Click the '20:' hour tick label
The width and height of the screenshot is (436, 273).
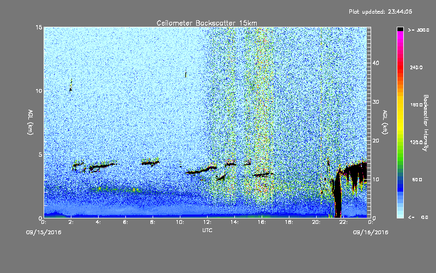tap(316, 222)
